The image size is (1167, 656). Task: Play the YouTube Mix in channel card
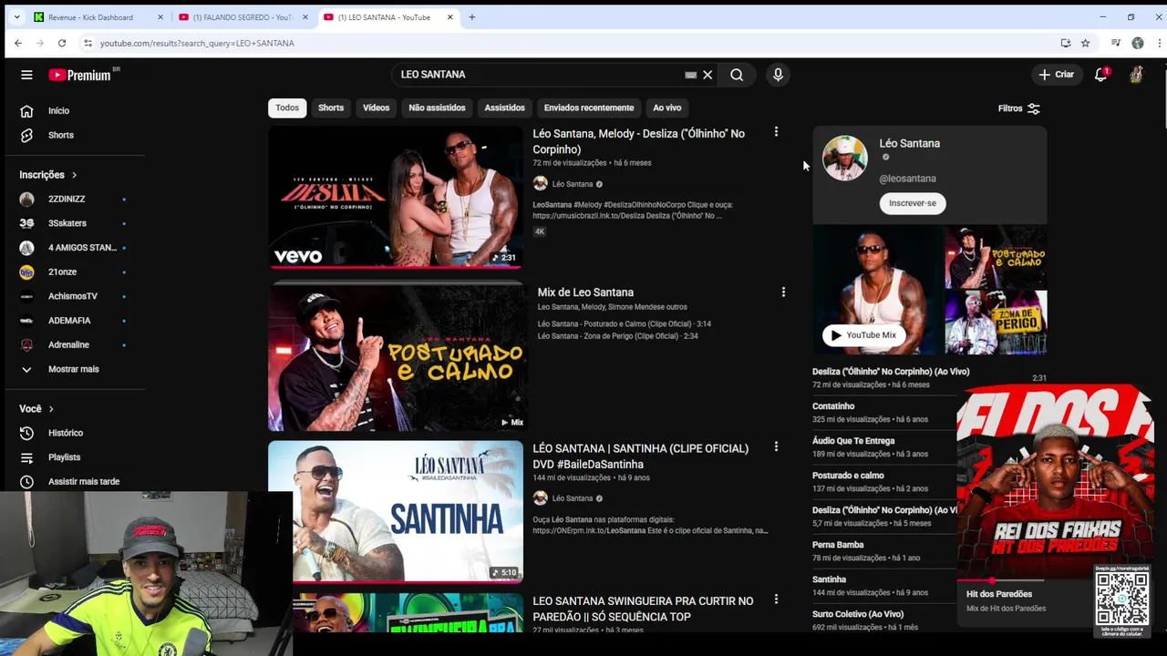click(x=862, y=334)
